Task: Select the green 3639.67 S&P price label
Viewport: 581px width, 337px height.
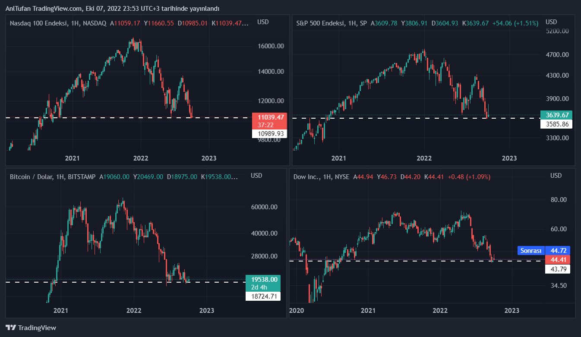Action: (556, 115)
